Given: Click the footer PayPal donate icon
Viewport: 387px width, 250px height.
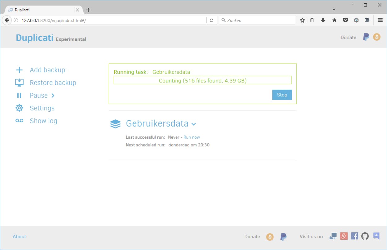Looking at the screenshot, I should [x=283, y=237].
